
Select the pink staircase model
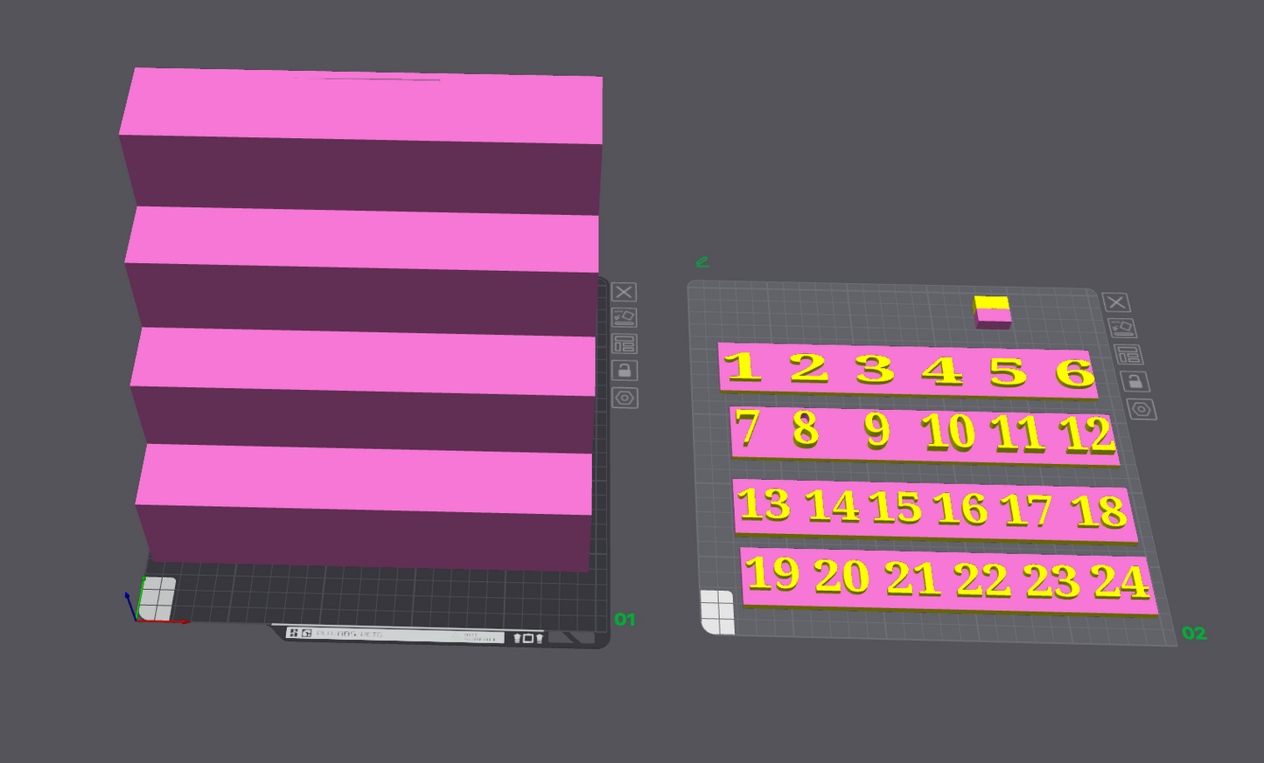(362, 319)
